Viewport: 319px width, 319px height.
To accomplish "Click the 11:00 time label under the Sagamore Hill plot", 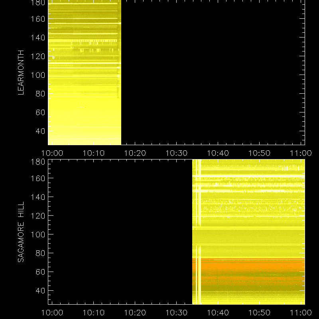I will (x=301, y=313).
